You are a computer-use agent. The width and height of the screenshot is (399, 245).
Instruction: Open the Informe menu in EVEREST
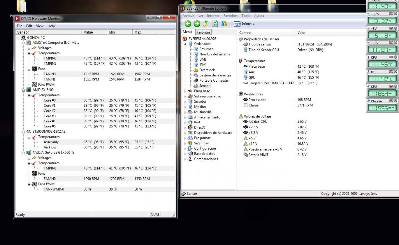213,16
